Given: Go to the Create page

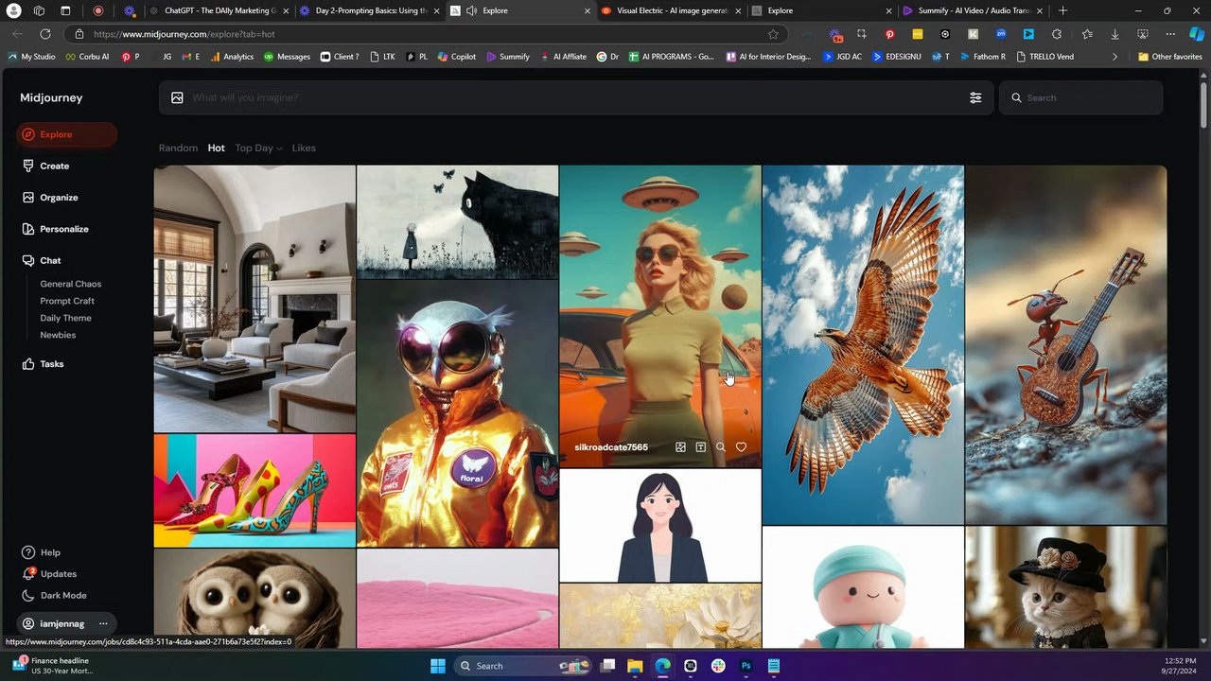Looking at the screenshot, I should pyautogui.click(x=54, y=166).
